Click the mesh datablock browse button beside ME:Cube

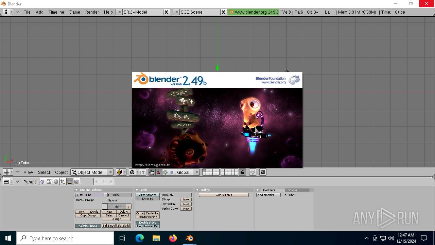tap(77, 195)
